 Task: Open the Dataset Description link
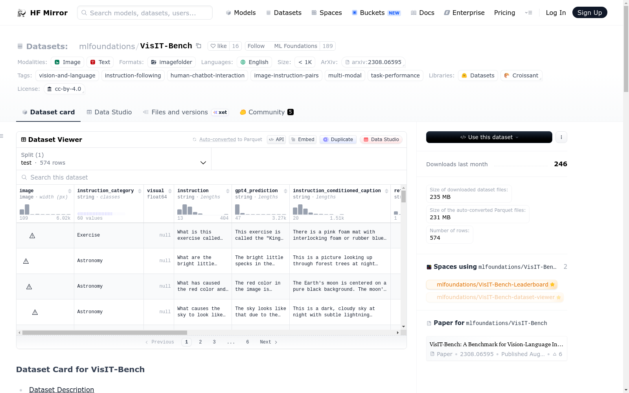(x=62, y=389)
